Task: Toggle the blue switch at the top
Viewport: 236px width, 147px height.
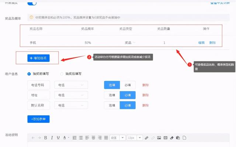Action: [x=32, y=3]
